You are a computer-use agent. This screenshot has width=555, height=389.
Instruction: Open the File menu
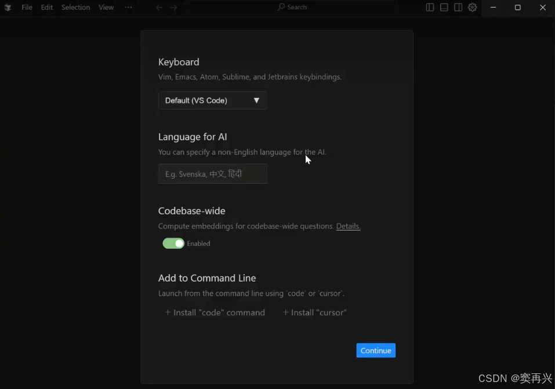point(27,8)
